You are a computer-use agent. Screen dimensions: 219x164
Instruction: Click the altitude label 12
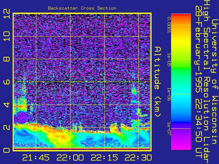point(7,14)
